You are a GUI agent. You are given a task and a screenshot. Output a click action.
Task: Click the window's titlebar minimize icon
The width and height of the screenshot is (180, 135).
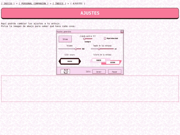122,32
